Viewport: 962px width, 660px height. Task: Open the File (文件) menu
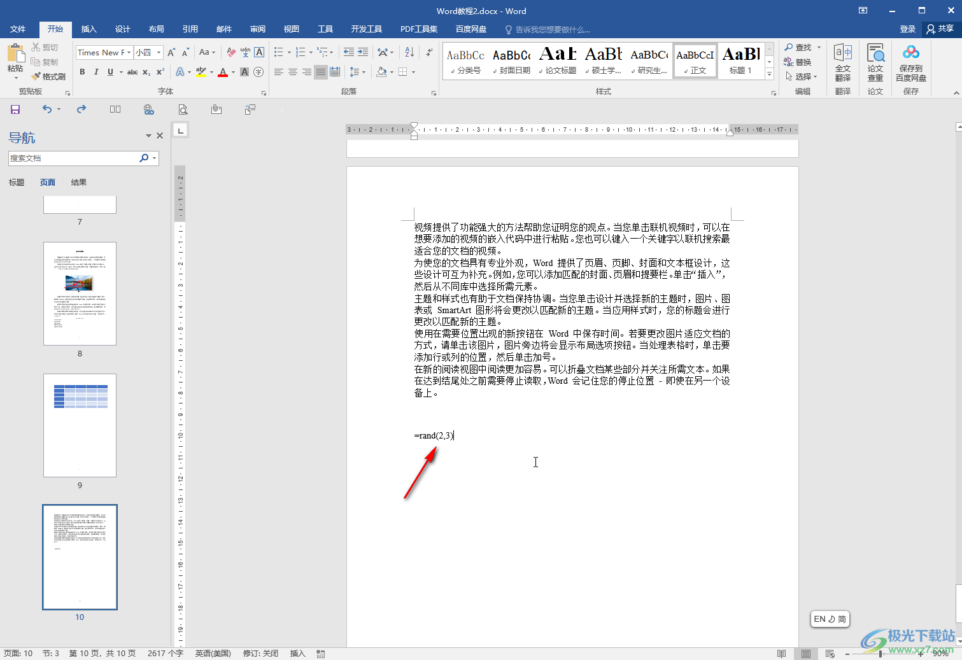pyautogui.click(x=18, y=29)
